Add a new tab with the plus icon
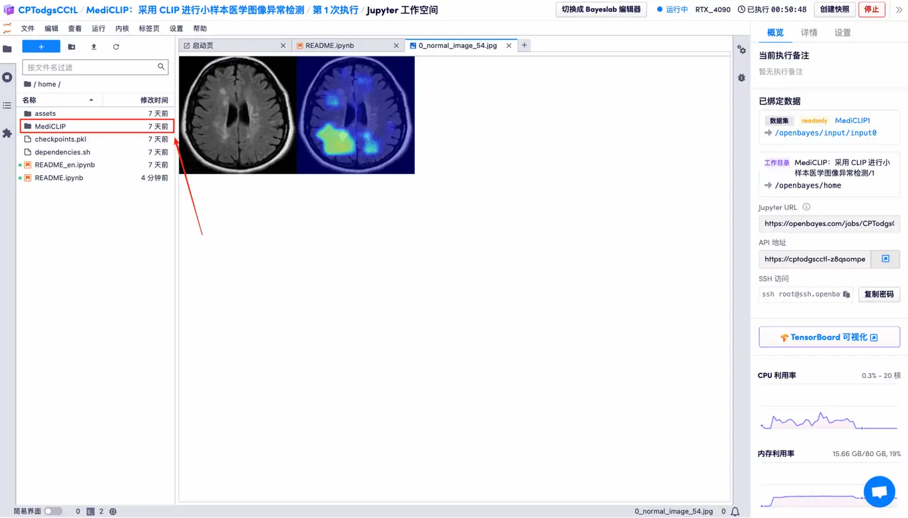This screenshot has height=518, width=908. coord(524,45)
